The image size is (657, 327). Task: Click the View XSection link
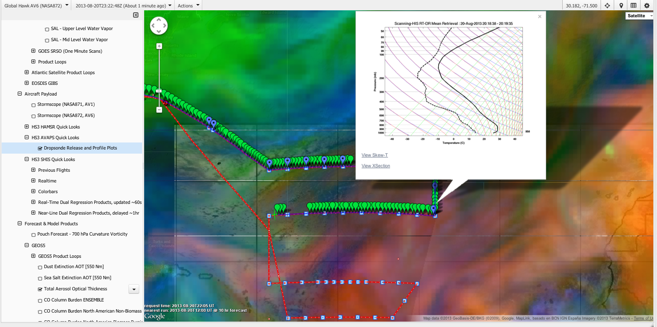pos(376,166)
